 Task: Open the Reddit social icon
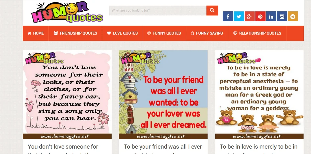point(293,16)
